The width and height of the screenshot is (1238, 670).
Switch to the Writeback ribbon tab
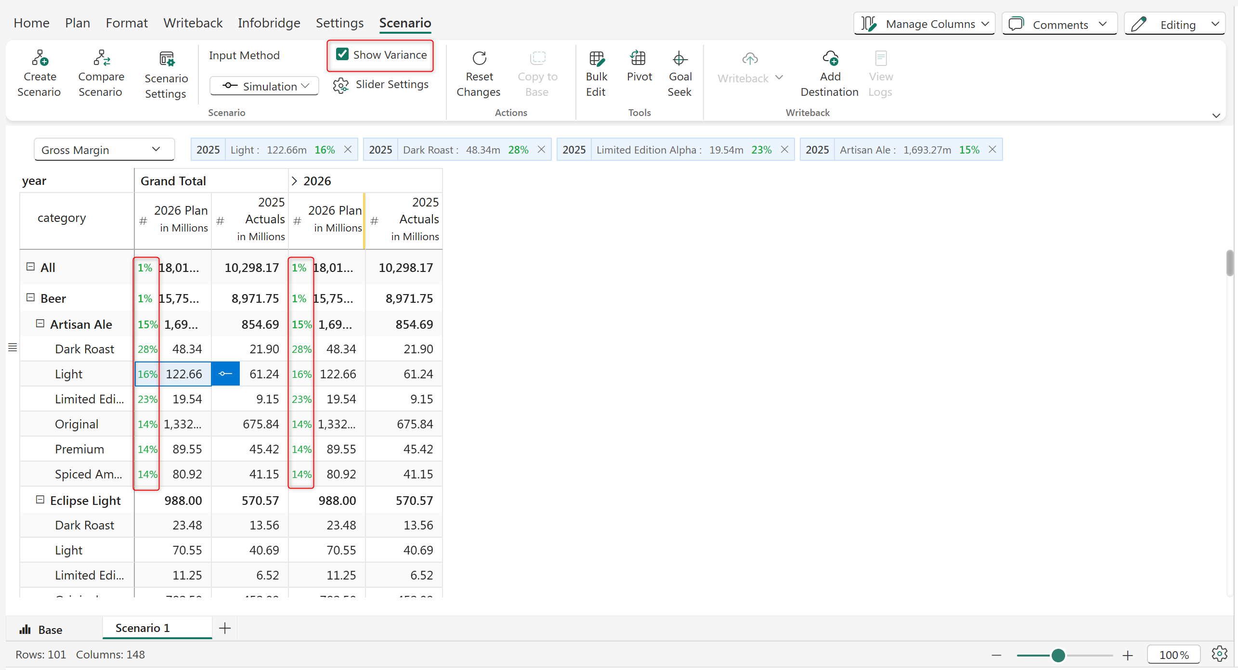point(193,23)
